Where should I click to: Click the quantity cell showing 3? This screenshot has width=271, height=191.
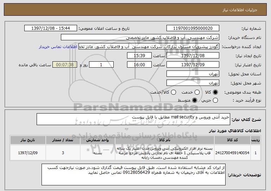[63, 153]
